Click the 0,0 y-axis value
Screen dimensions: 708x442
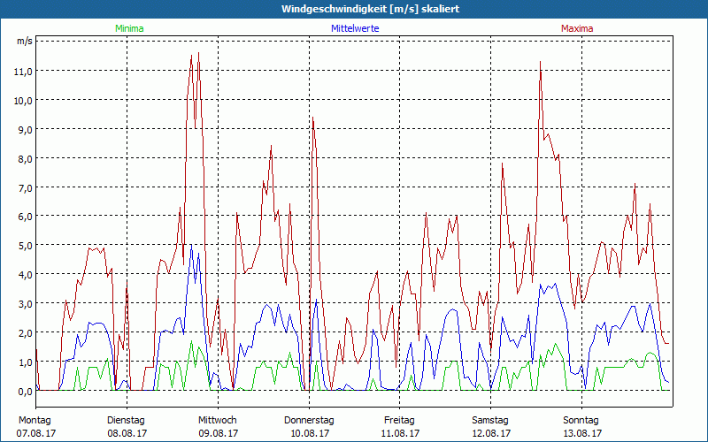coord(25,392)
